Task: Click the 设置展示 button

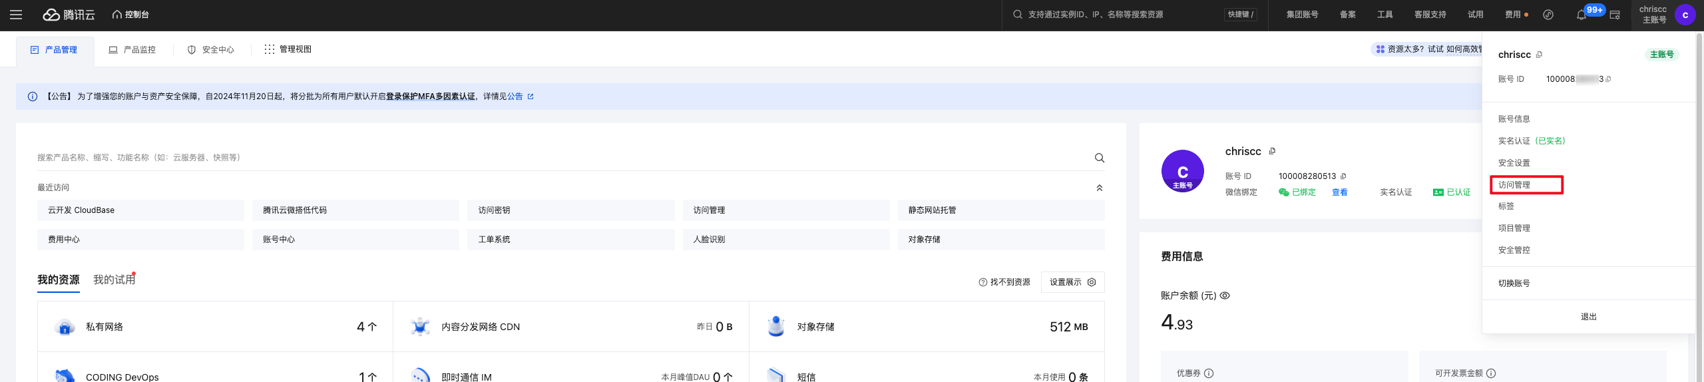Action: coord(1072,282)
